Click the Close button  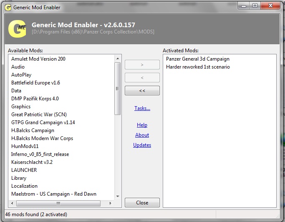[142, 202]
